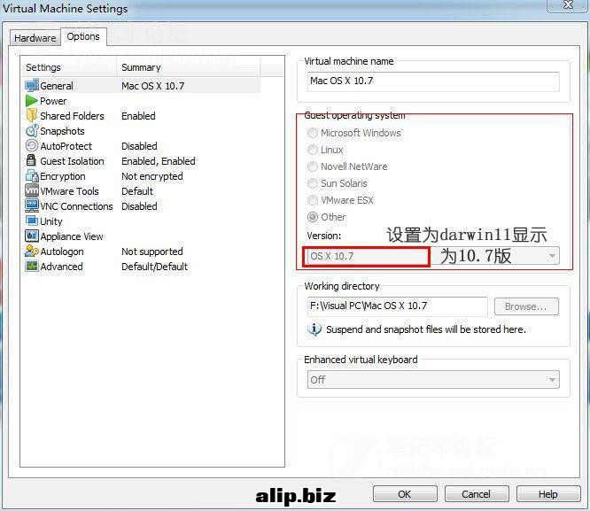Viewport: 590px width, 511px height.
Task: Select VMware ESX radio button
Action: [x=313, y=200]
